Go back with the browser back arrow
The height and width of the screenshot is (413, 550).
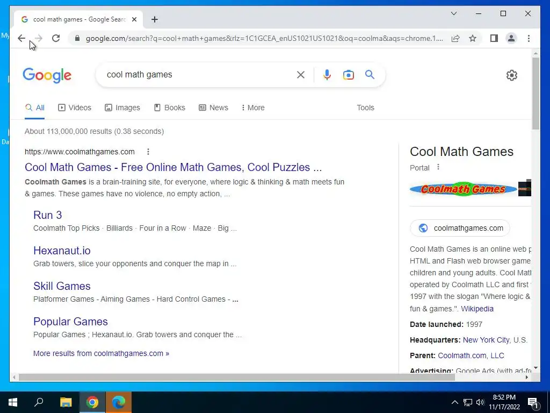(21, 38)
